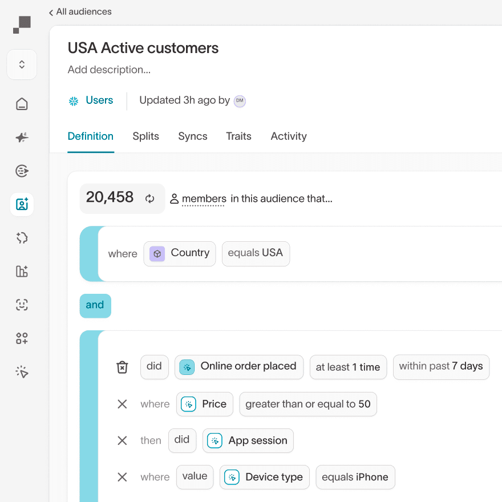Open the workspace switcher control
502x502 pixels.
tap(22, 64)
